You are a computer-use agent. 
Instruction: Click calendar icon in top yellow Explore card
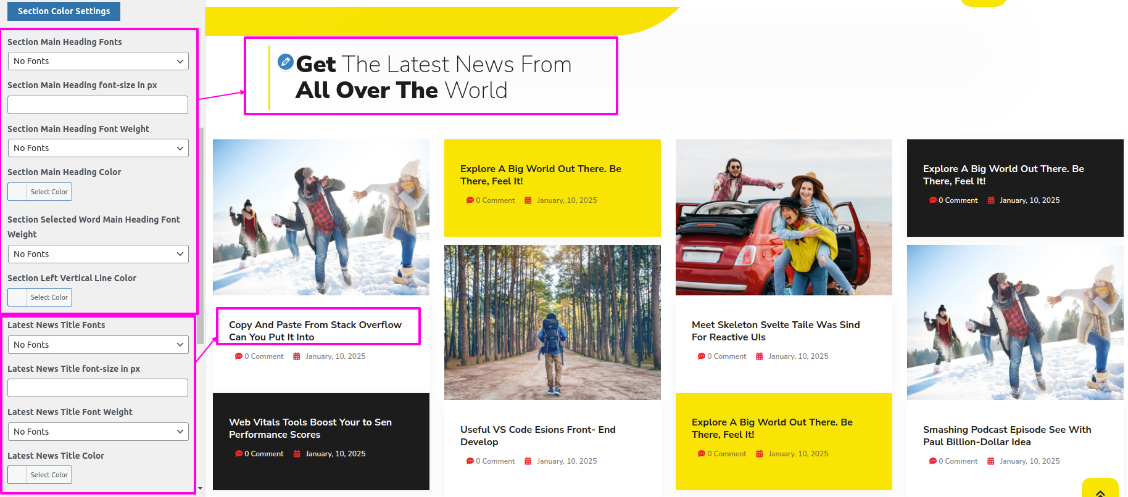(x=528, y=200)
